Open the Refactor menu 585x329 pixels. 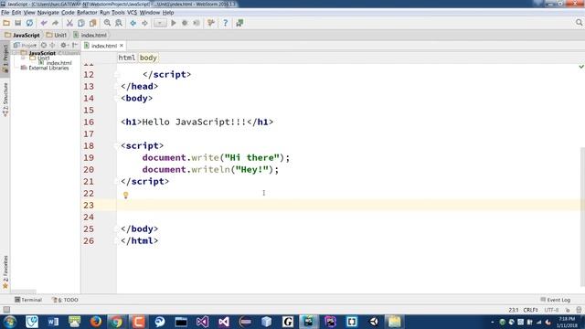coord(87,13)
